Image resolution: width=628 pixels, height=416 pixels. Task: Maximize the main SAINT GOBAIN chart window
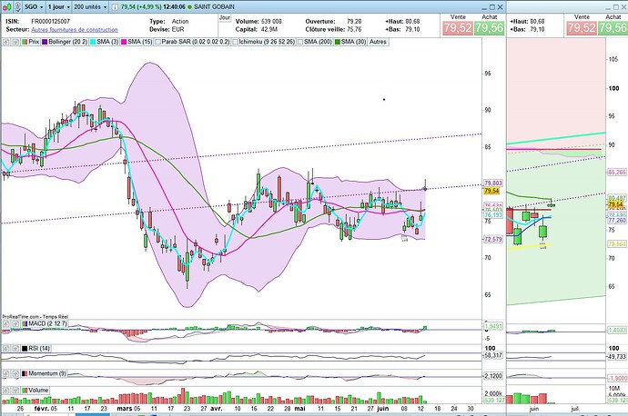pos(492,6)
